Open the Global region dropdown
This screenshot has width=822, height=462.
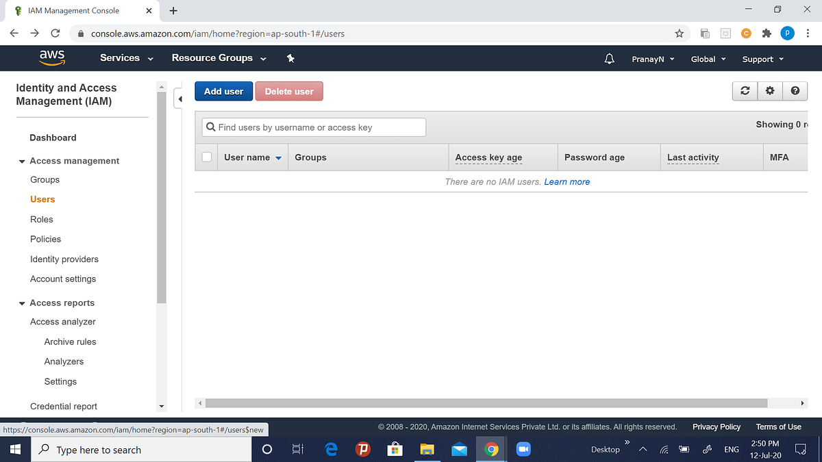708,59
